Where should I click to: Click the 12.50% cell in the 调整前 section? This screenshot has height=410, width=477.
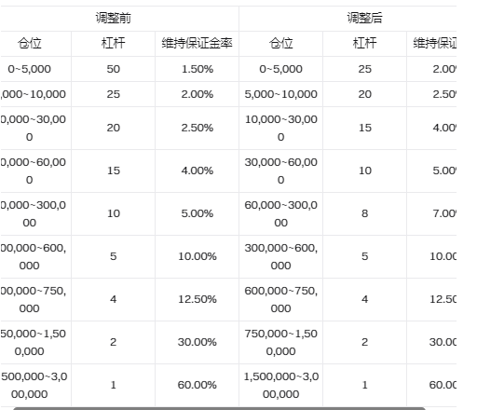click(197, 299)
